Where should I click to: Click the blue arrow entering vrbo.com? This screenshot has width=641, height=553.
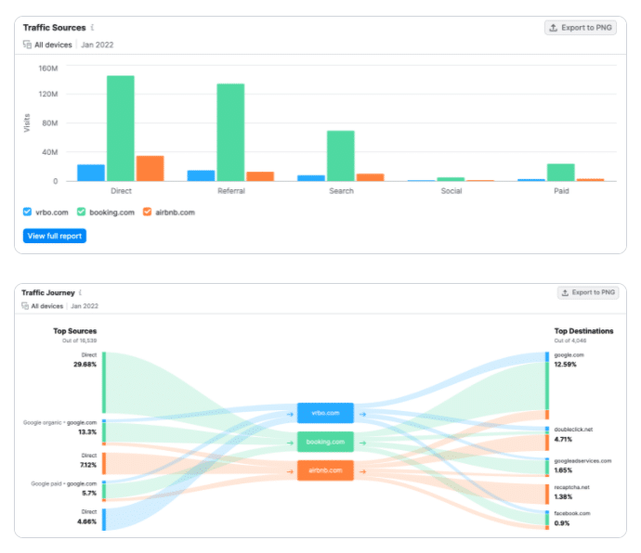click(x=290, y=414)
